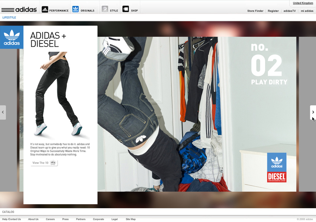Open the SHOP menu label
Image resolution: width=316 pixels, height=222 pixels.
coord(135,11)
